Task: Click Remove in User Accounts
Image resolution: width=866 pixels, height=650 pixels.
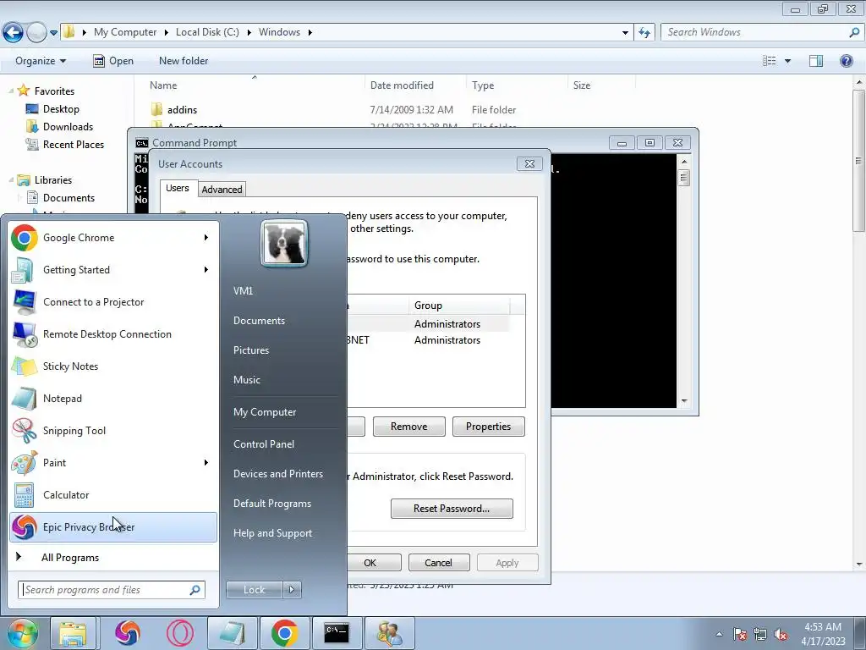Action: coord(408,427)
